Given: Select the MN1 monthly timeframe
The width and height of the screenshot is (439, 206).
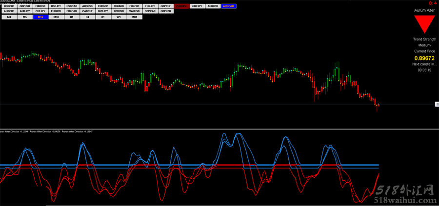Looking at the screenshot, I should [x=134, y=17].
